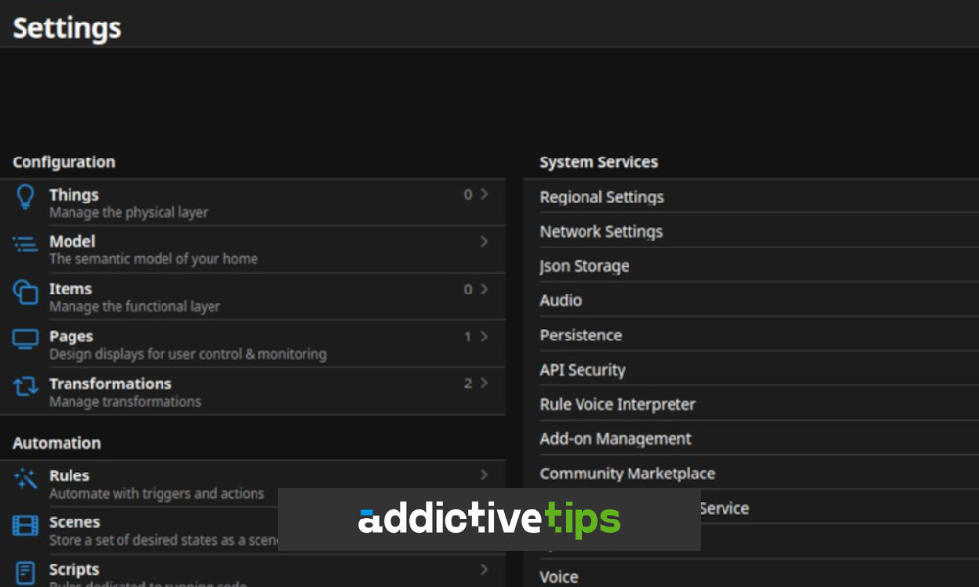Expand the Things row via its chevron
The image size is (979, 587).
click(482, 194)
